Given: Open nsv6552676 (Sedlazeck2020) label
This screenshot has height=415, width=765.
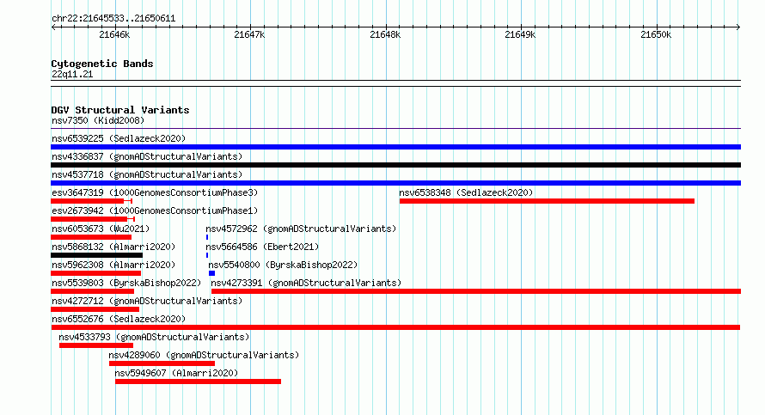Looking at the screenshot, I should (119, 319).
